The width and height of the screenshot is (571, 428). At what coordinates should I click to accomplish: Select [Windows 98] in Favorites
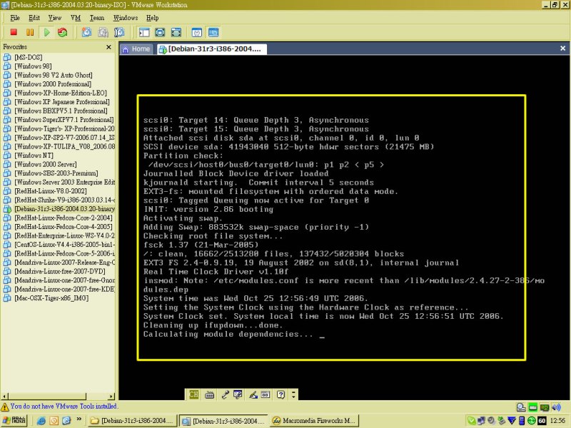[x=33, y=66]
